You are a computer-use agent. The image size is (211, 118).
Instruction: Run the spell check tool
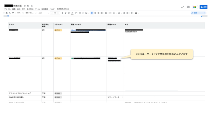10,13
